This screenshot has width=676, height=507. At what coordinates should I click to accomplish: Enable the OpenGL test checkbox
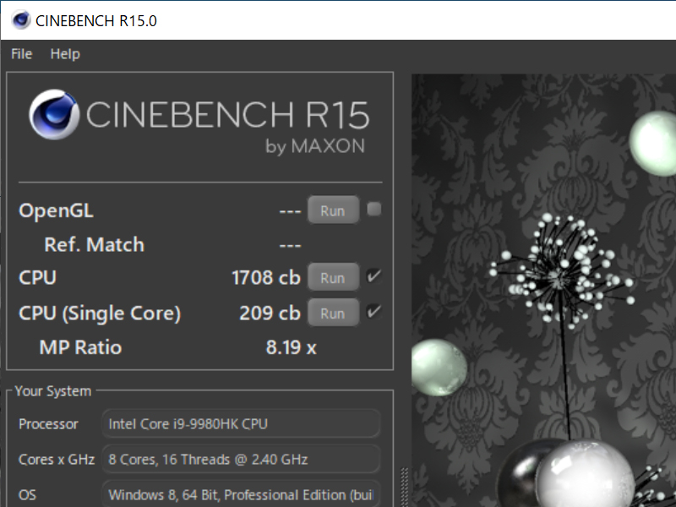click(x=373, y=210)
